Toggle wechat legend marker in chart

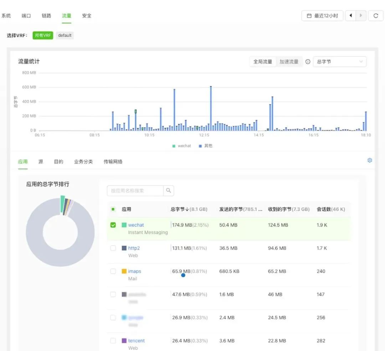174,146
